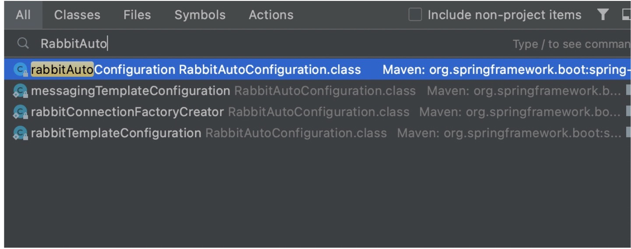Click the 'Type / to see commands' hint
Viewport: 631px width, 249px height.
(571, 44)
